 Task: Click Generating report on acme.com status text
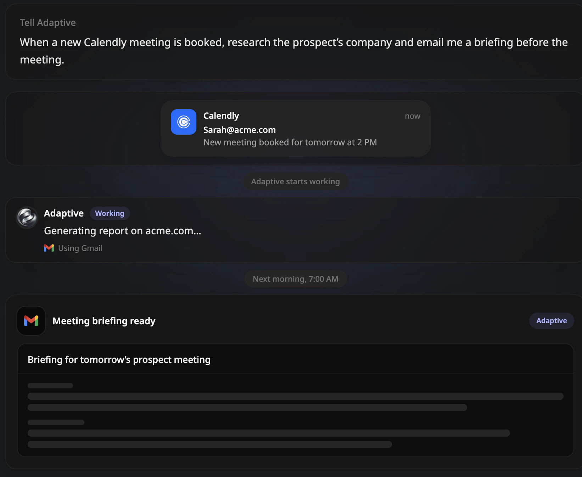(122, 231)
